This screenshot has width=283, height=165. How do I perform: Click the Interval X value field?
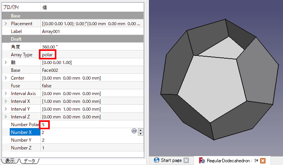[x=92, y=101]
